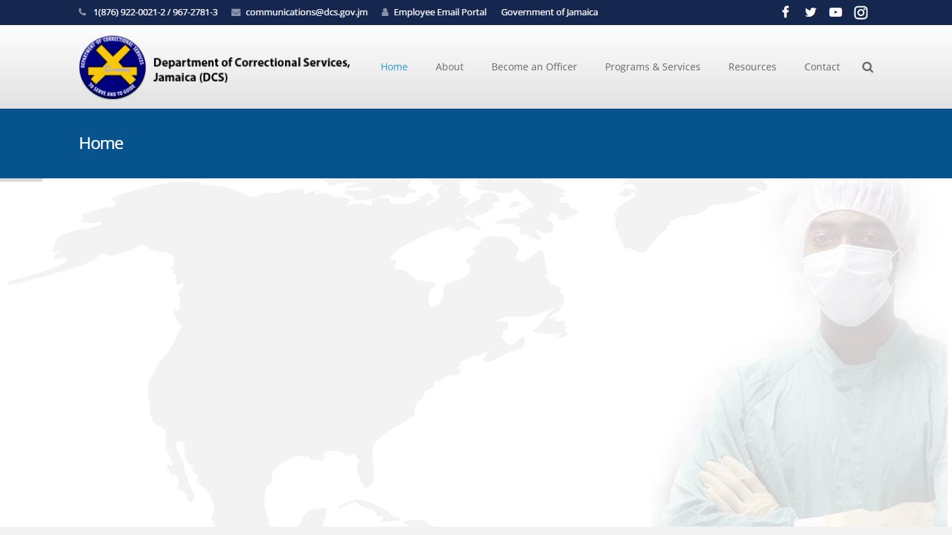
Task: Click the DCS circular logo emblem
Action: point(112,67)
